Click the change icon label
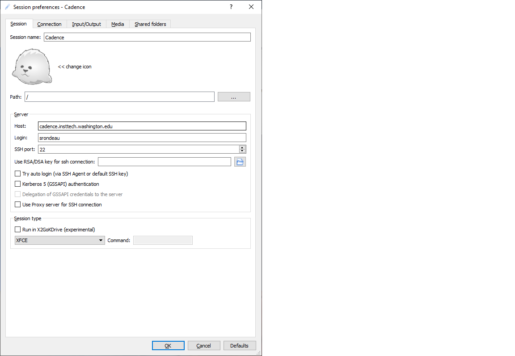Image resolution: width=515 pixels, height=356 pixels. point(75,67)
